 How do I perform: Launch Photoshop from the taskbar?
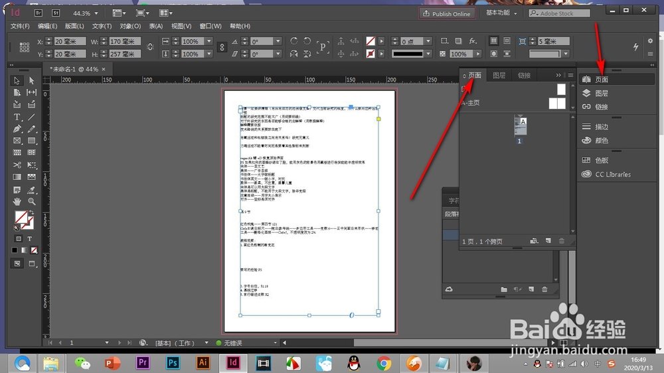(173, 363)
